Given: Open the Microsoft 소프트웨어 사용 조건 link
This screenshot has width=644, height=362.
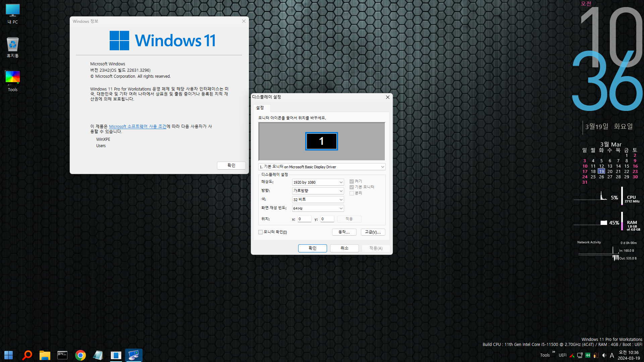Looking at the screenshot, I should click(x=138, y=126).
